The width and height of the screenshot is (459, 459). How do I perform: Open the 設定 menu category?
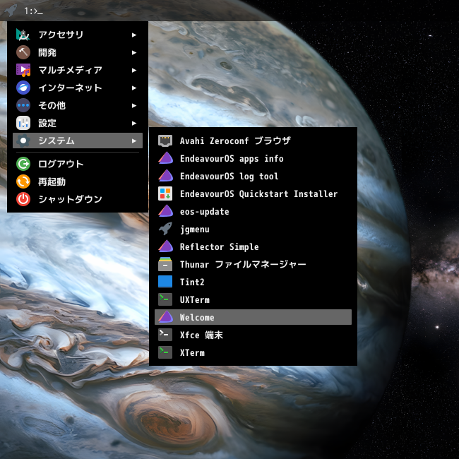tap(78, 123)
